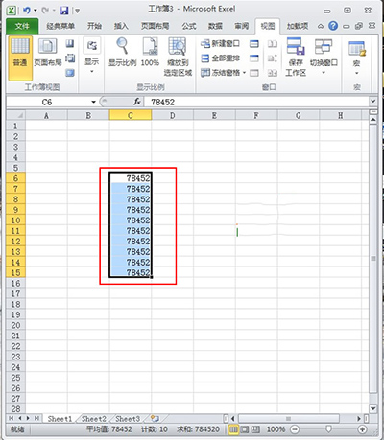Click the View Side by Side icon
This screenshot has width=384, height=440.
point(273,43)
